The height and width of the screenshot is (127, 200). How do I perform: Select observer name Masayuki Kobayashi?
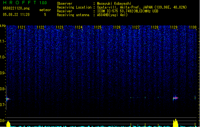click(114, 3)
